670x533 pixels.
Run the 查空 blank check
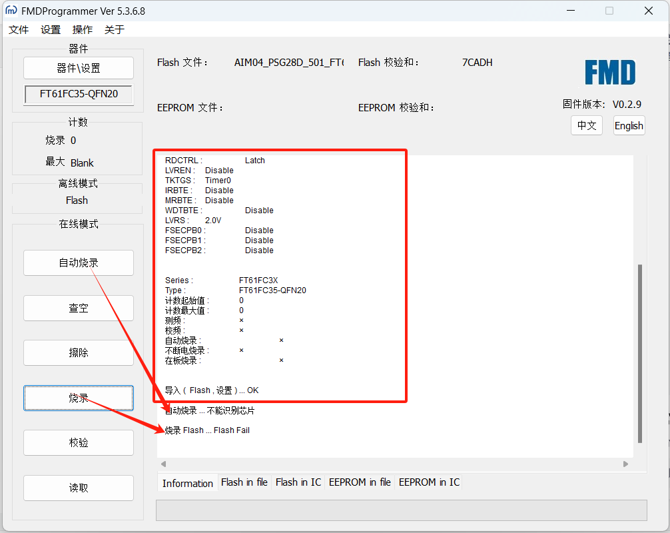click(79, 308)
